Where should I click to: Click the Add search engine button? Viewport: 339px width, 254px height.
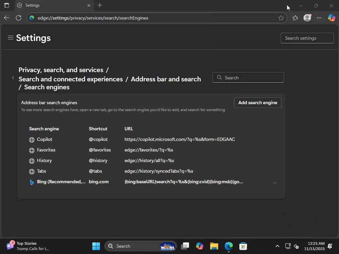point(258,103)
